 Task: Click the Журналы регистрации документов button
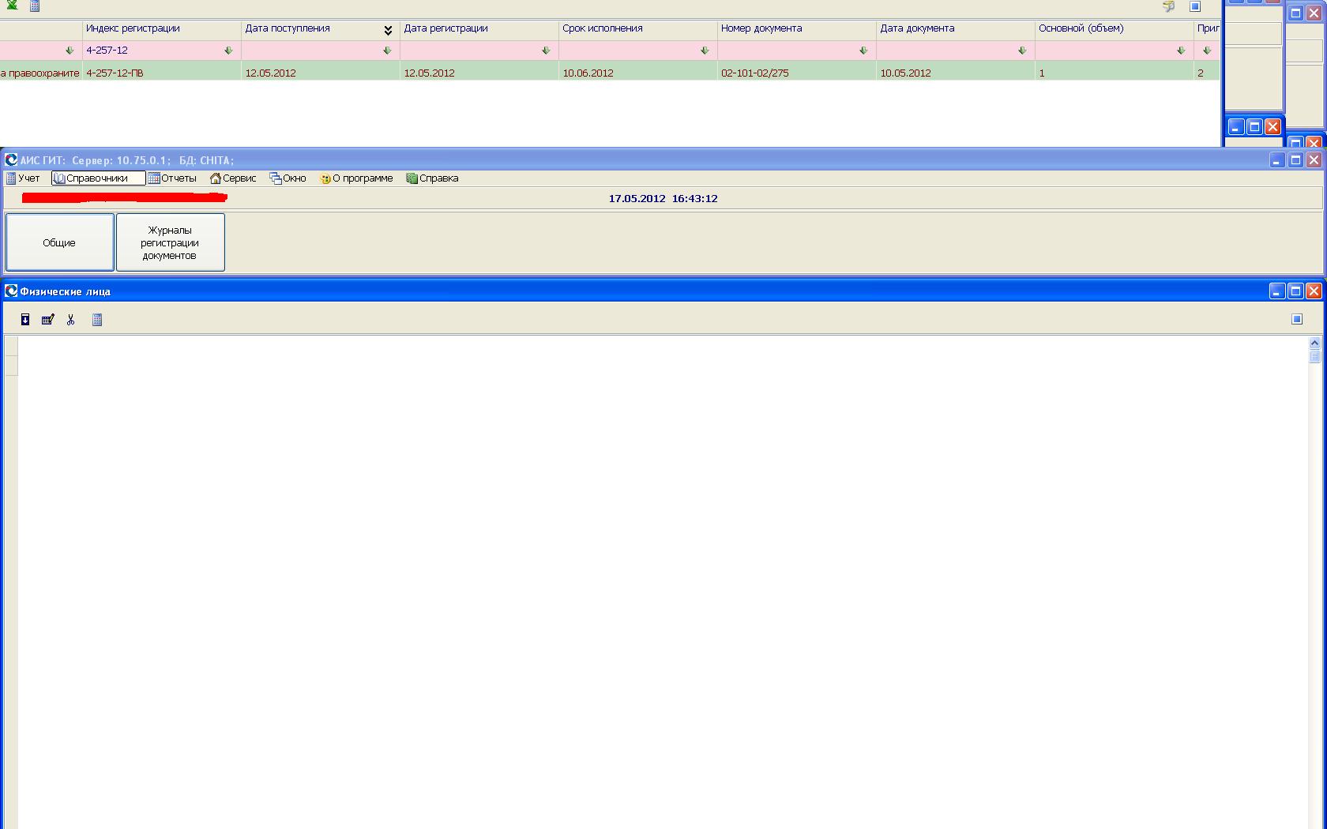[170, 242]
